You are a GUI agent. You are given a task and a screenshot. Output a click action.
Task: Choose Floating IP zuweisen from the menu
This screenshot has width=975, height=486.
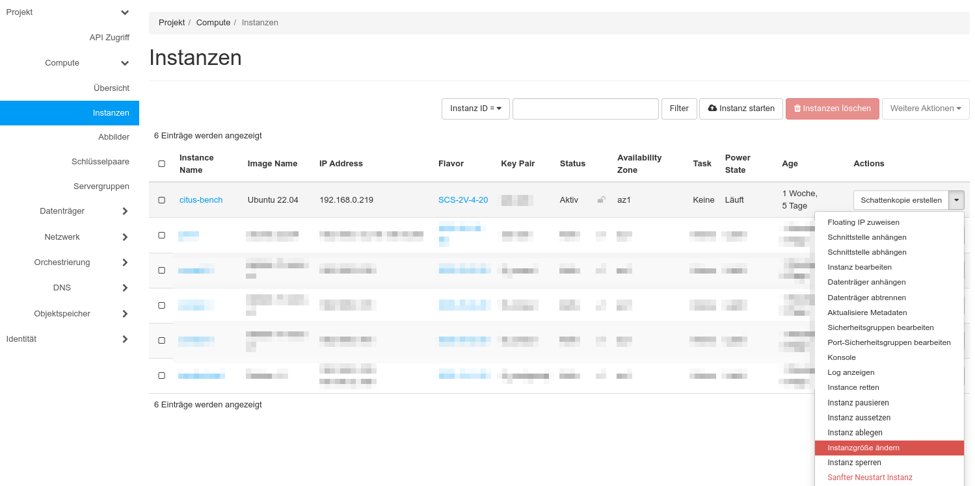coord(889,222)
